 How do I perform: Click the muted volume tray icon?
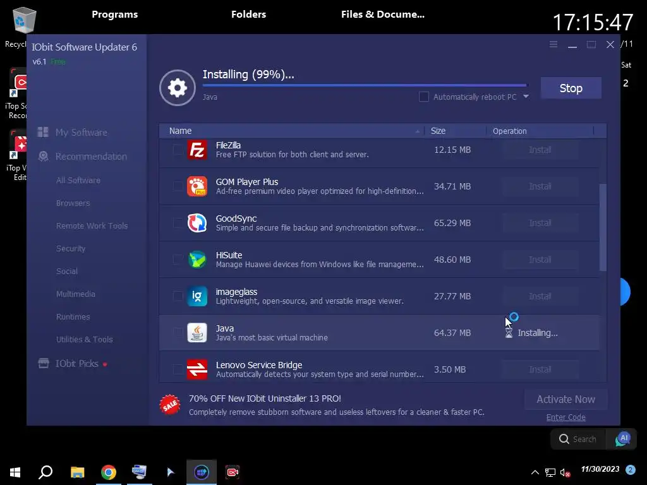(565, 472)
